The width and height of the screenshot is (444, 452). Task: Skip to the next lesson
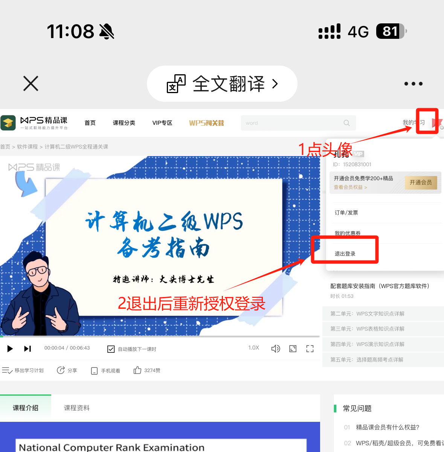point(27,349)
